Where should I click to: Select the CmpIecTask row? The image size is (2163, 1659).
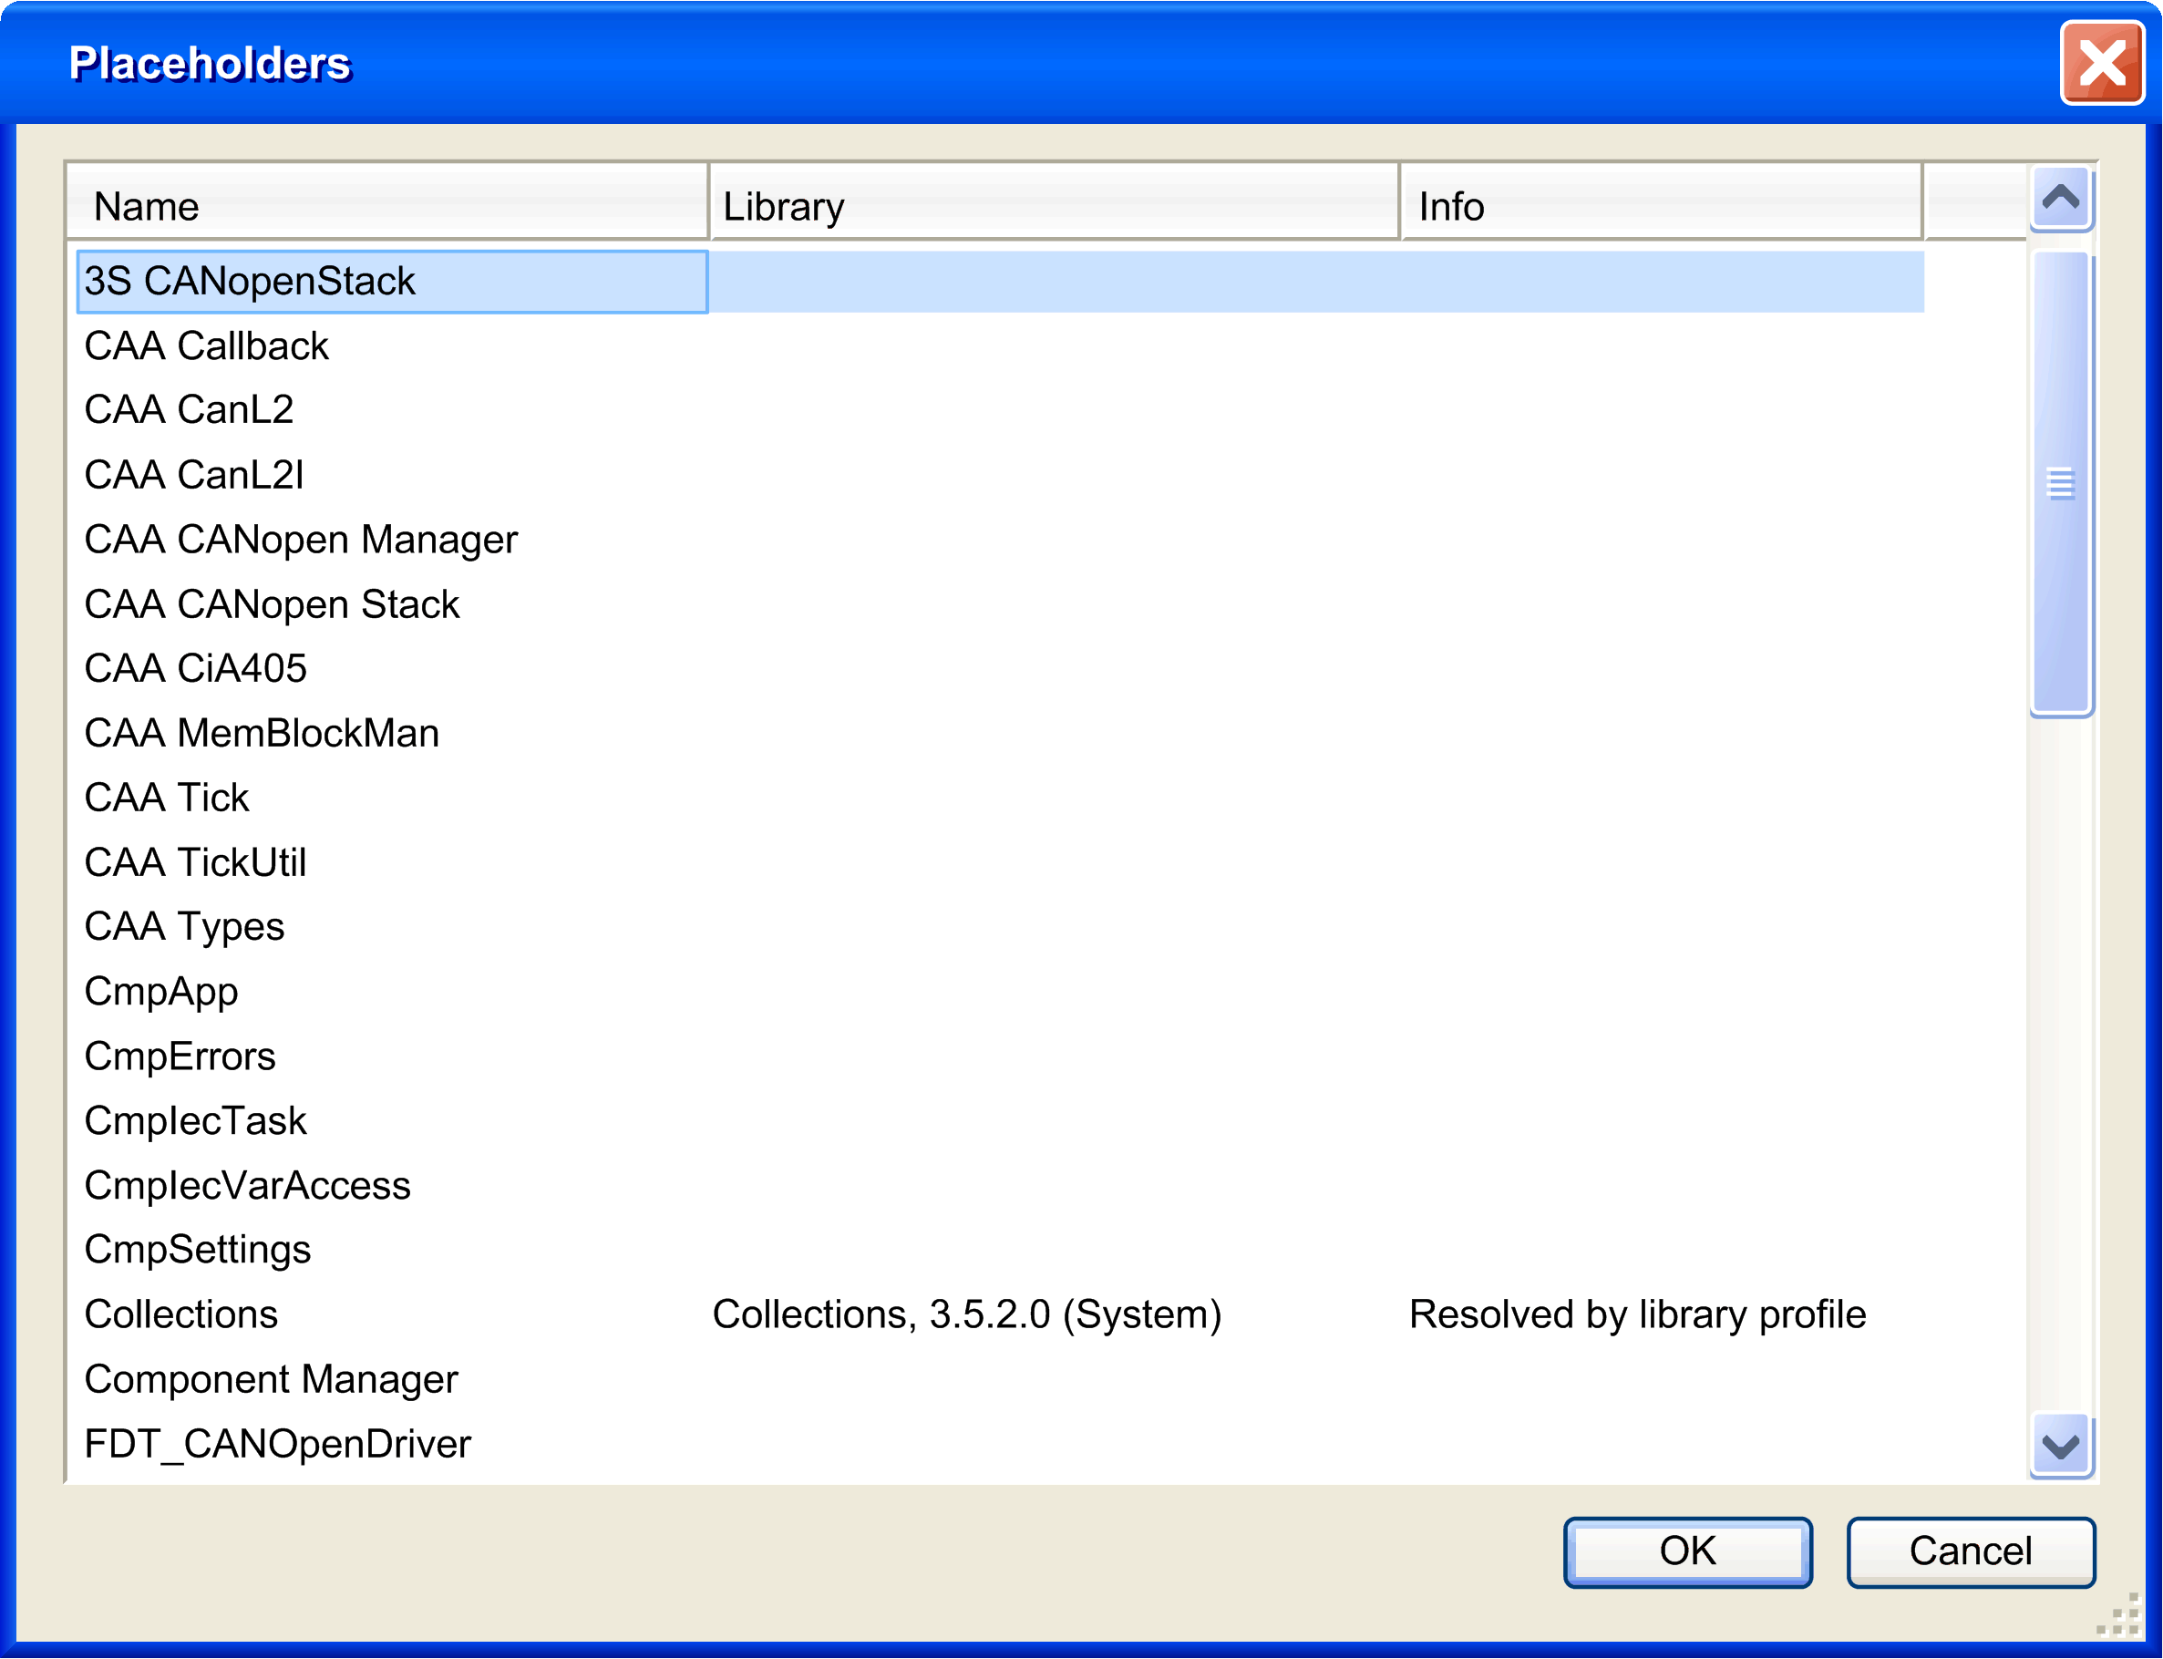pyautogui.click(x=1000, y=1121)
